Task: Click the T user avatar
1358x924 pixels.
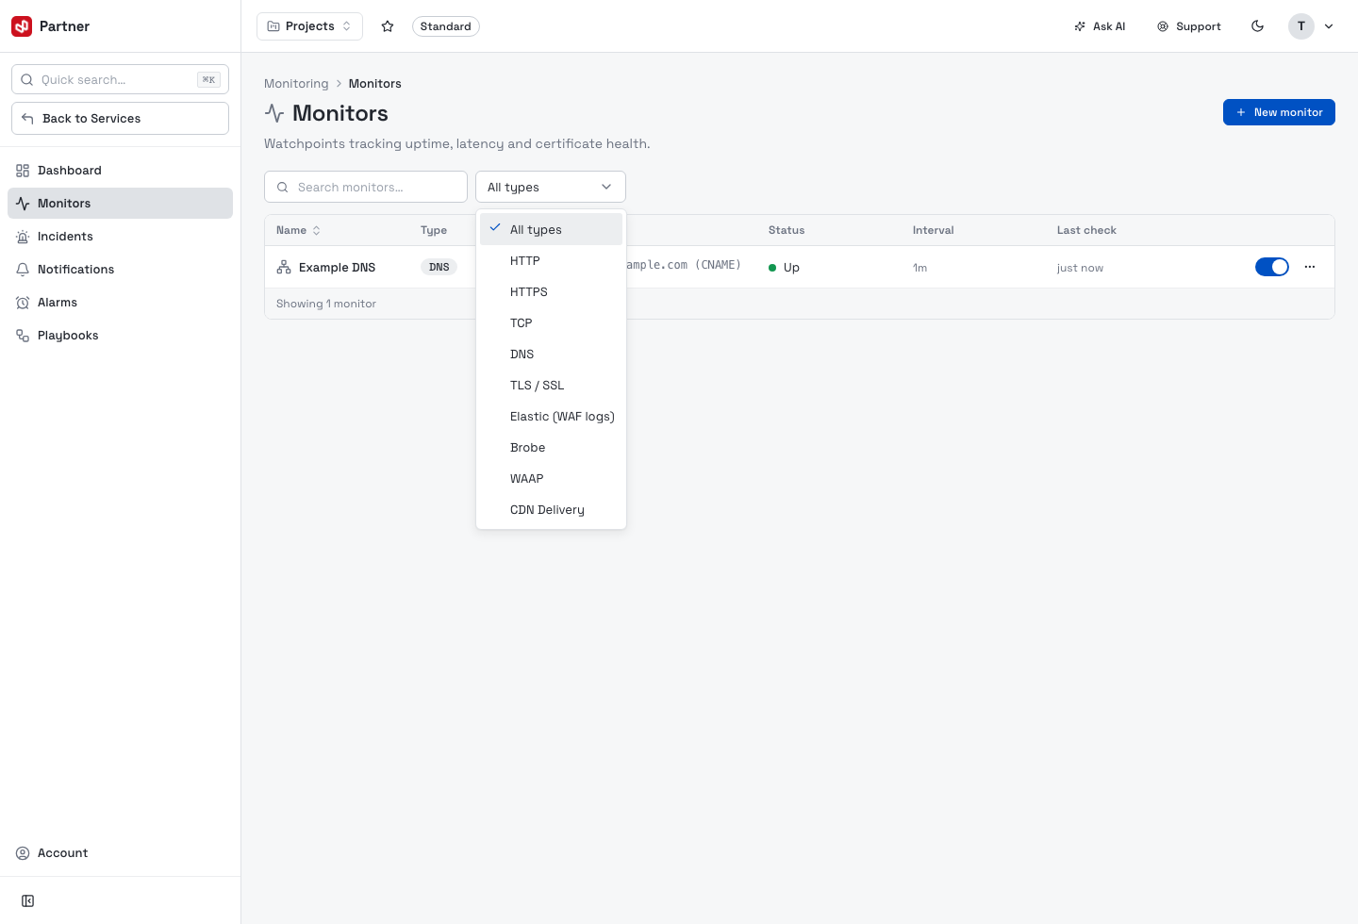Action: click(1301, 26)
